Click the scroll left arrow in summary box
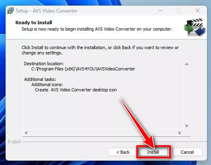The image size is (211, 165). click(26, 133)
